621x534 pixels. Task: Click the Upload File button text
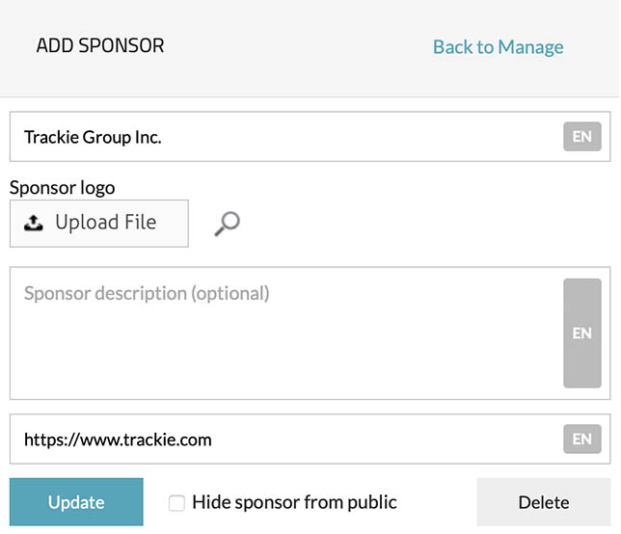click(105, 223)
